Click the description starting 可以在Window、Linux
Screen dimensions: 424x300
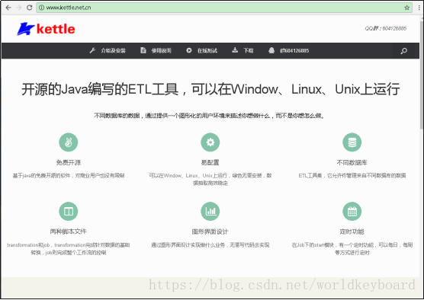210,179
